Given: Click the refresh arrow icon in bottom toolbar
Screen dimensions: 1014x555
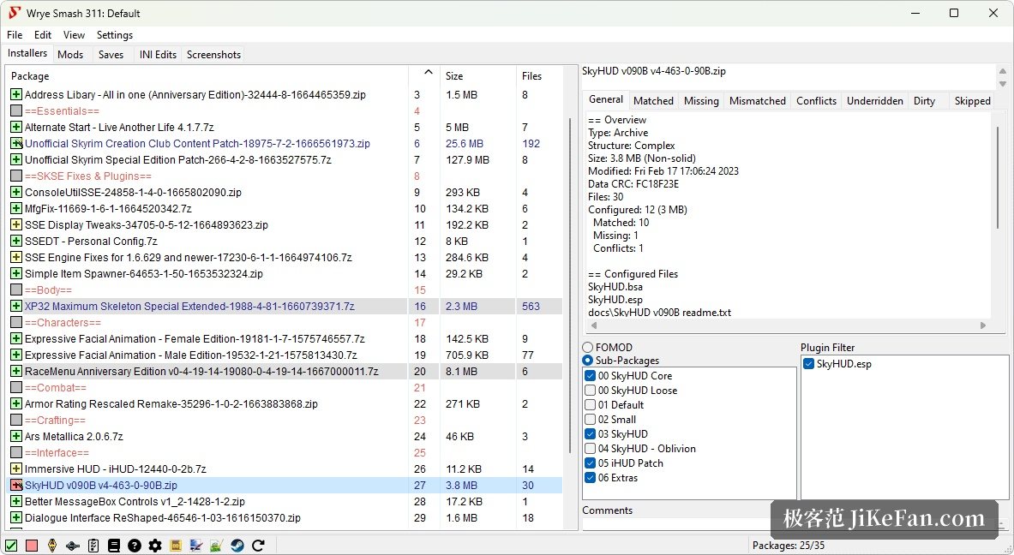Looking at the screenshot, I should pos(258,546).
